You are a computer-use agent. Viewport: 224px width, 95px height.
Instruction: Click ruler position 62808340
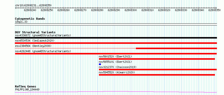click(198, 10)
